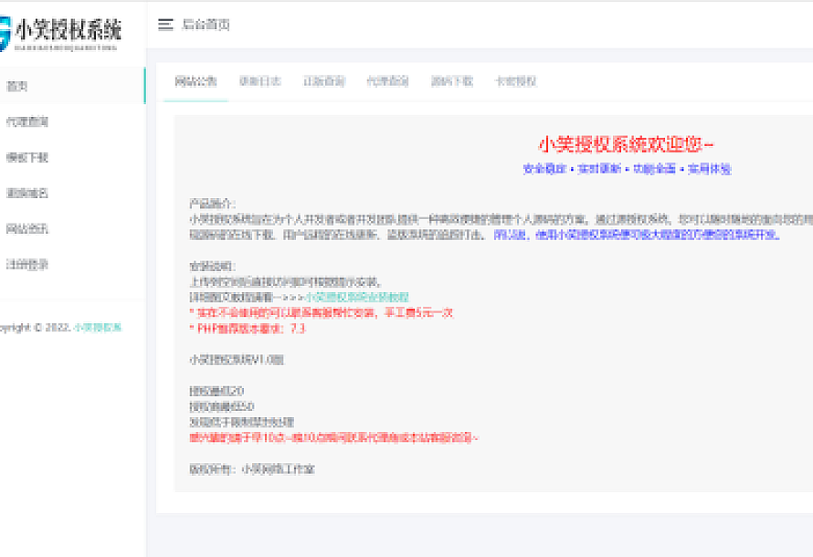Switch to the 网站公告 tab
This screenshot has width=813, height=557.
[195, 81]
